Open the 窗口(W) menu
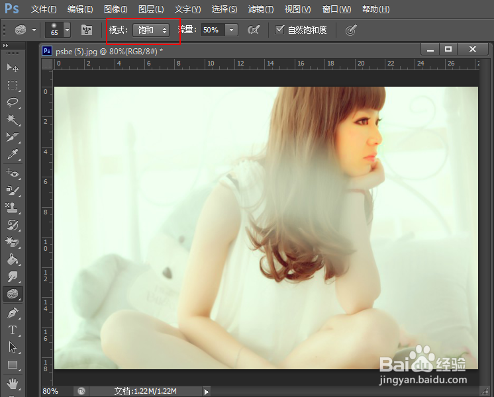Image resolution: width=494 pixels, height=397 pixels. 336,9
